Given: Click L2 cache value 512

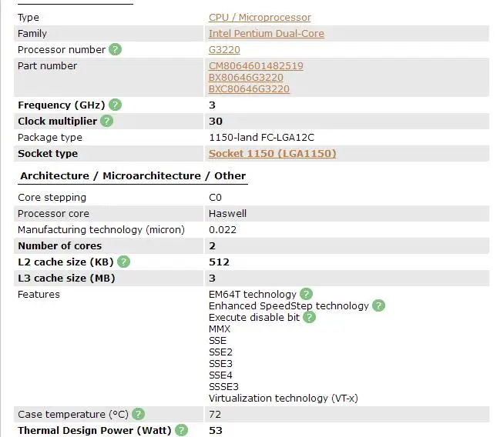Looking at the screenshot, I should point(219,262).
